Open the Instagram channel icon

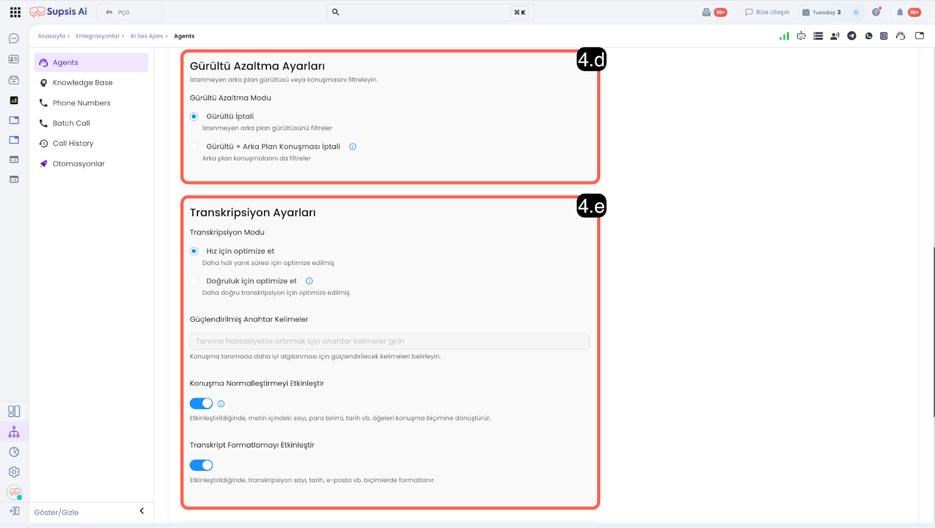(884, 36)
